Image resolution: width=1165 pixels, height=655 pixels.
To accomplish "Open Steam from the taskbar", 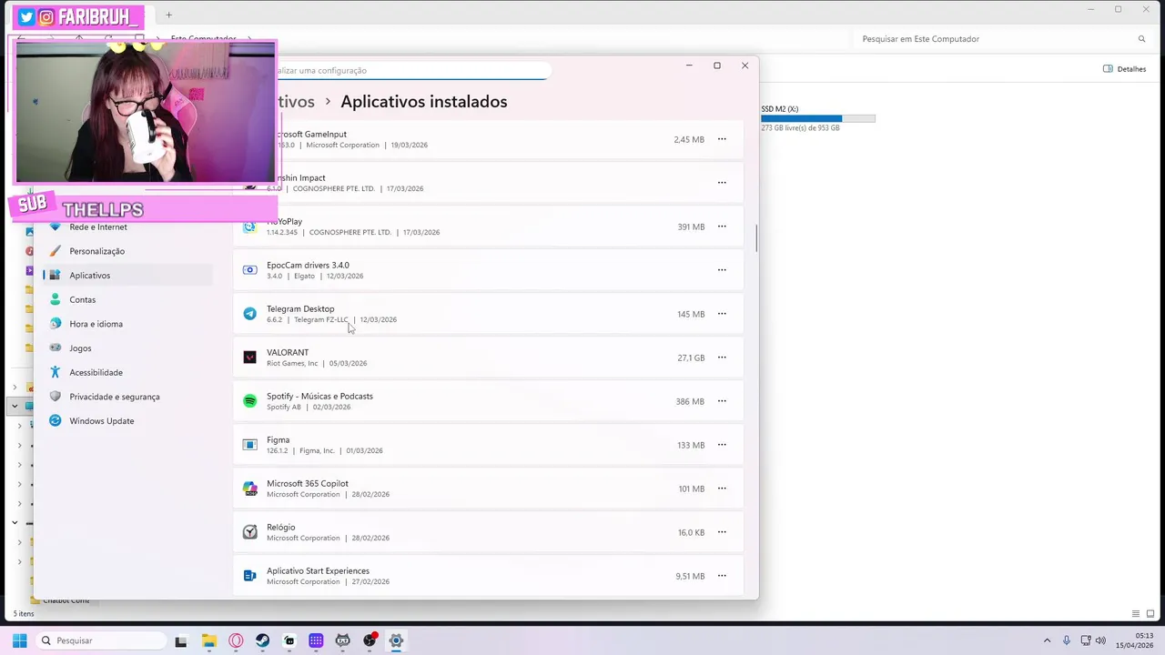I will [x=262, y=640].
